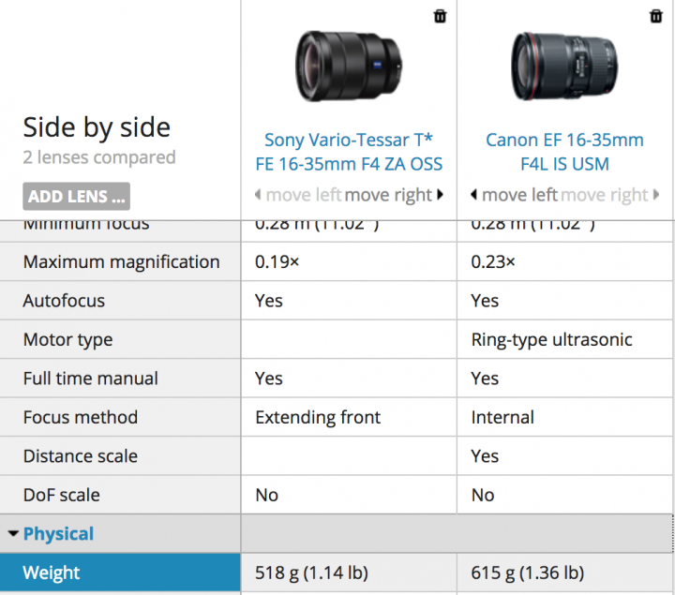Click the Sony lens move left arrow

pyautogui.click(x=259, y=195)
